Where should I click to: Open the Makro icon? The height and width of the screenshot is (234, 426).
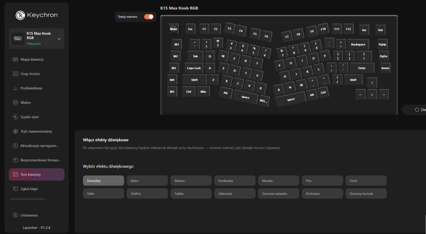click(15, 102)
